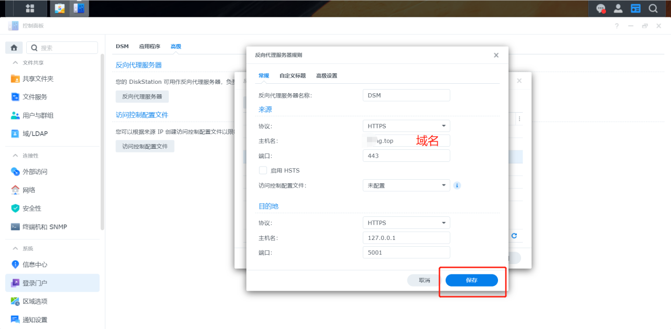
Task: Open Login Portal (登录门户) in sidebar
Action: pos(52,283)
